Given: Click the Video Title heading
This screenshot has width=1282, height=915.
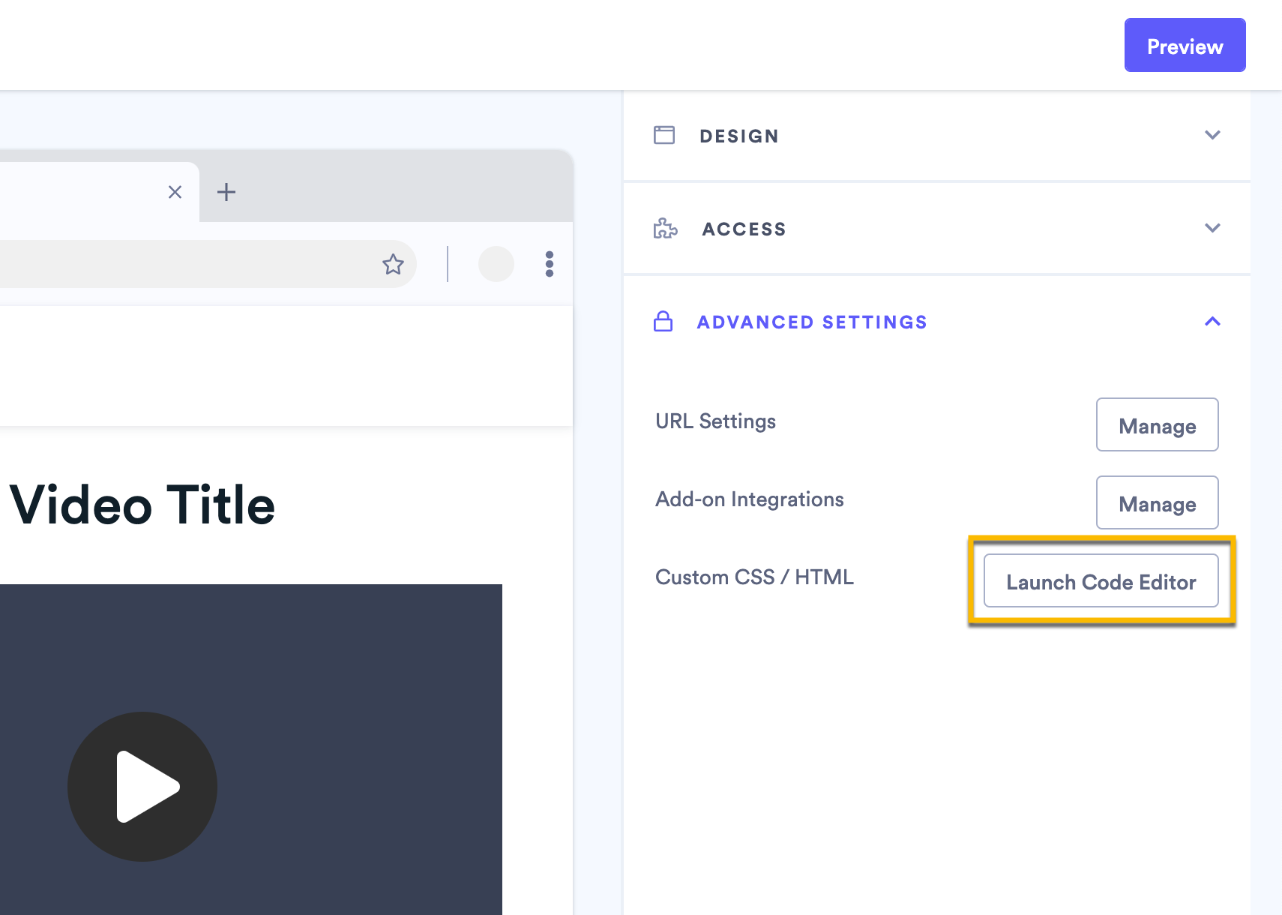Looking at the screenshot, I should click(142, 504).
